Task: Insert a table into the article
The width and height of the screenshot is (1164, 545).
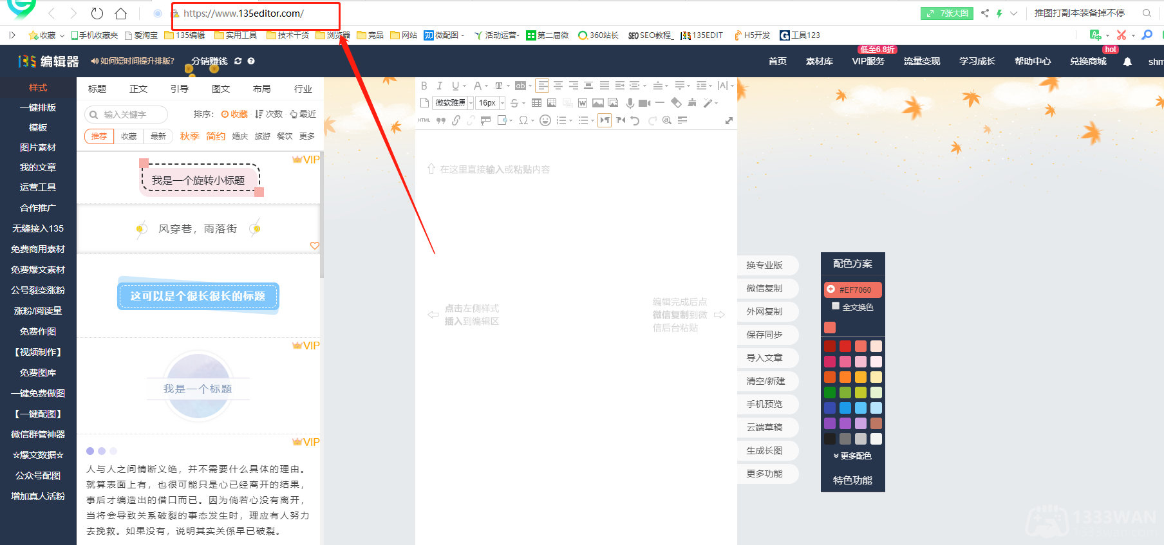Action: coord(536,103)
